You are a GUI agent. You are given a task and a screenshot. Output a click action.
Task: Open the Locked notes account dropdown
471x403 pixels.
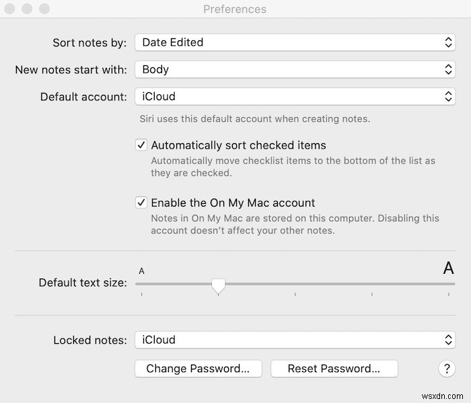tap(295, 340)
